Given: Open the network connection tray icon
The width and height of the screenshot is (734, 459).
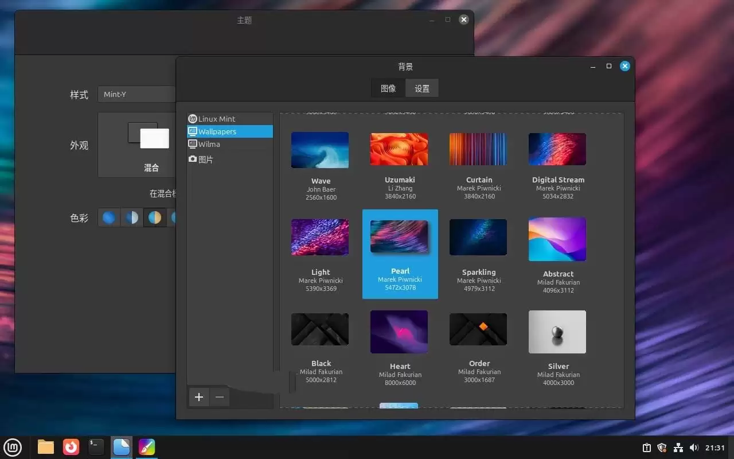Looking at the screenshot, I should pos(678,448).
